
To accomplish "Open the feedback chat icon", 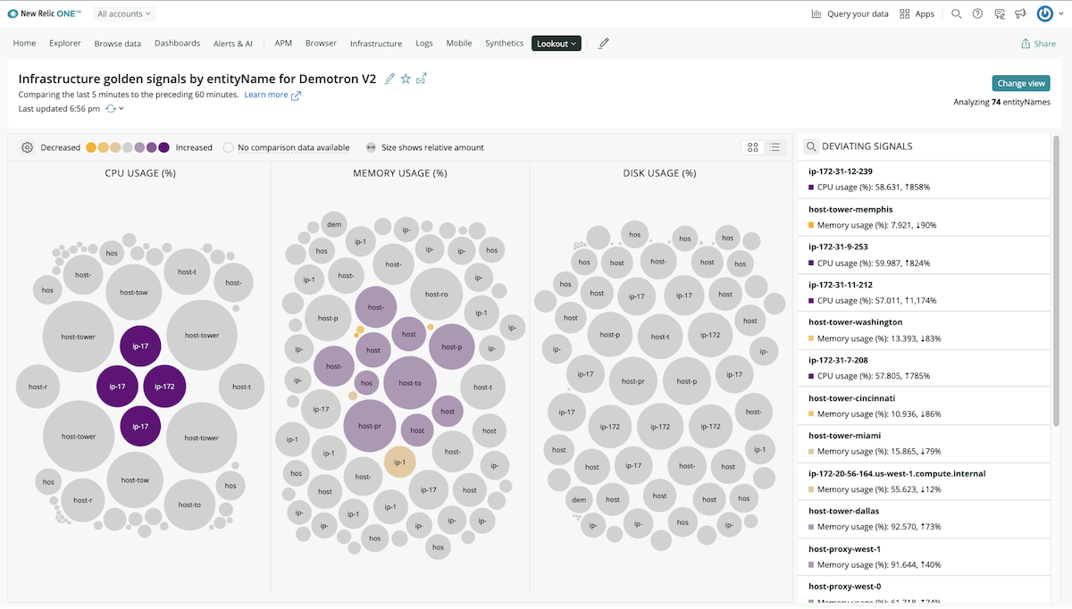I will point(1000,13).
